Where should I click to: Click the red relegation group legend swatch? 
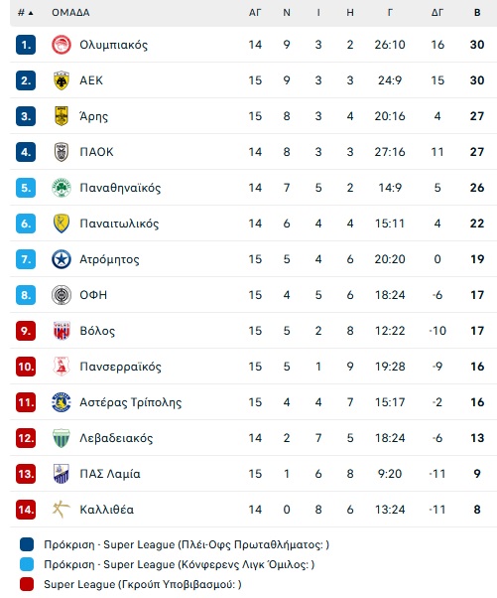27,584
